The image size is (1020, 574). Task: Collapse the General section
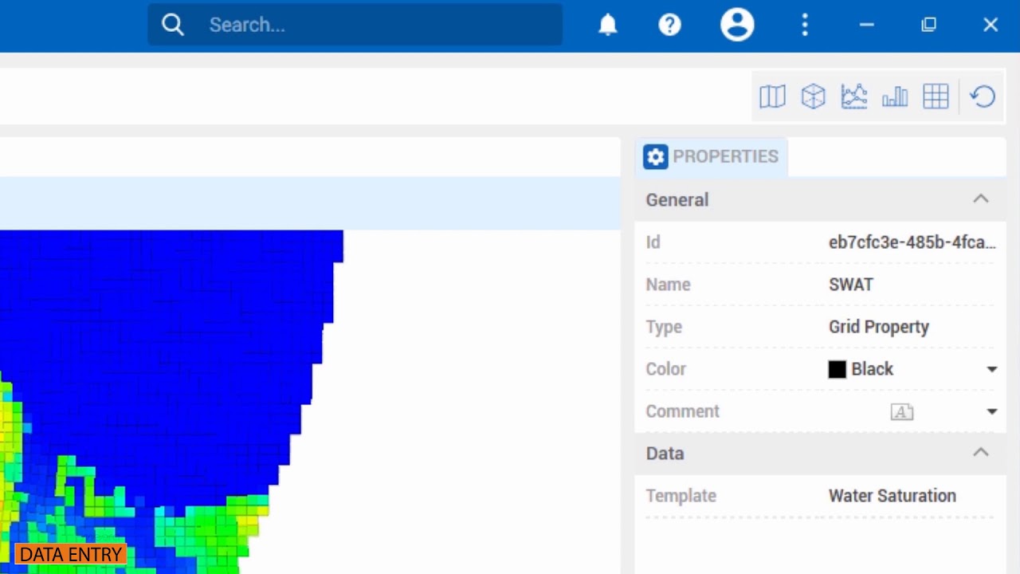[x=981, y=199]
